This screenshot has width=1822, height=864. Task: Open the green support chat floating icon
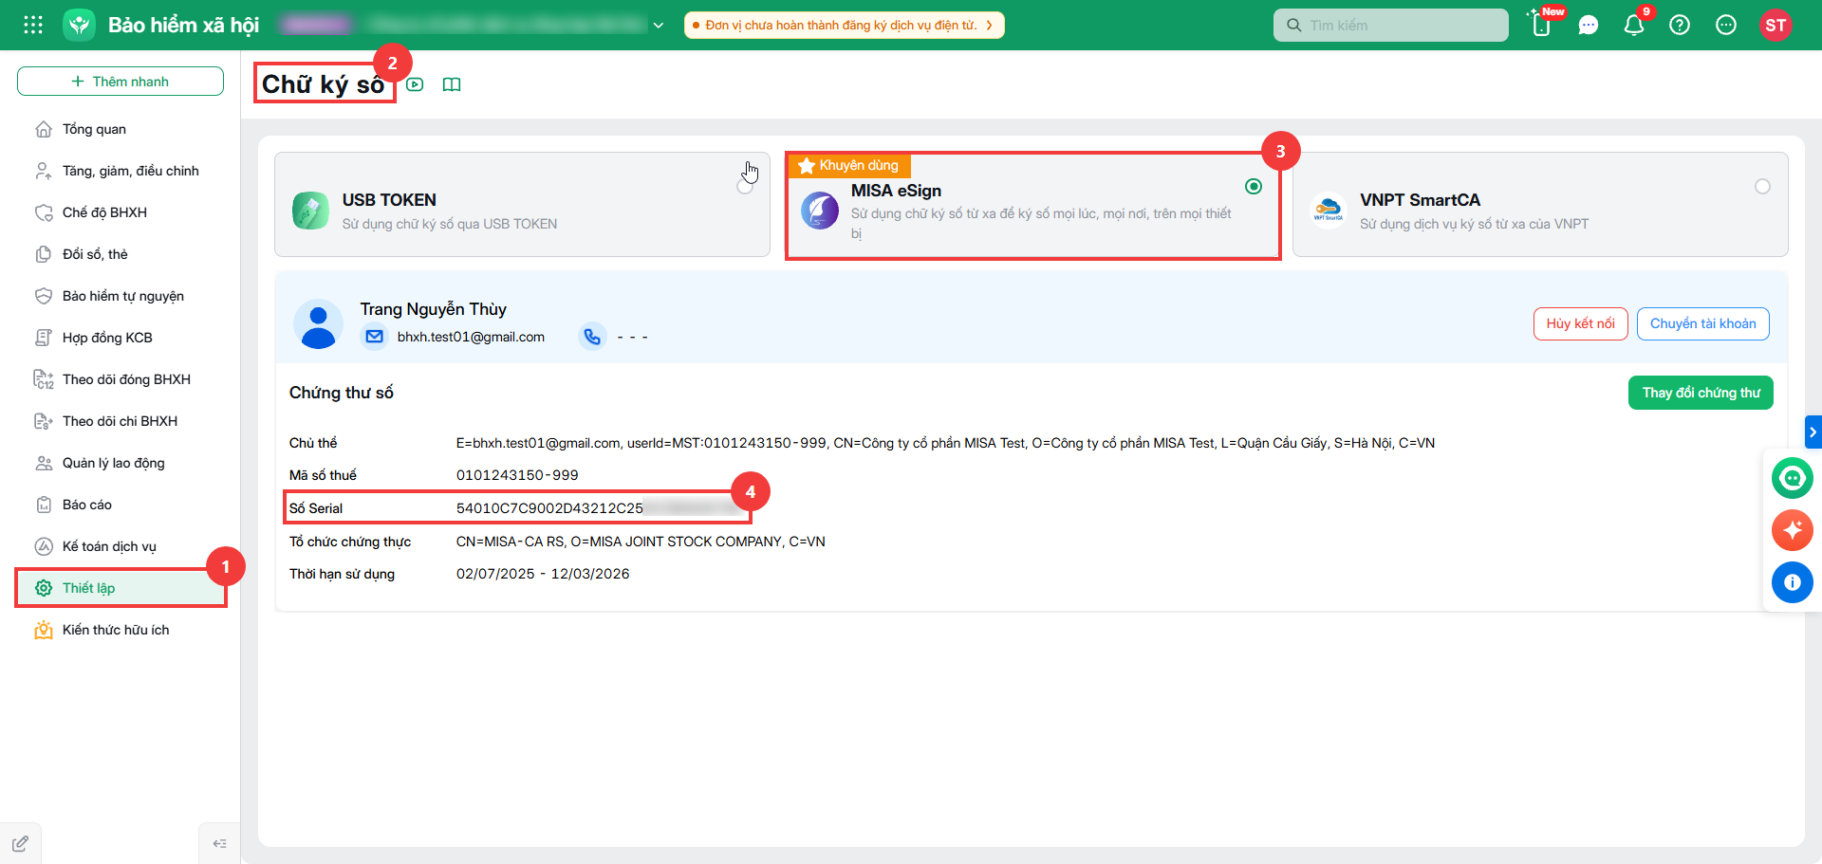click(x=1793, y=478)
